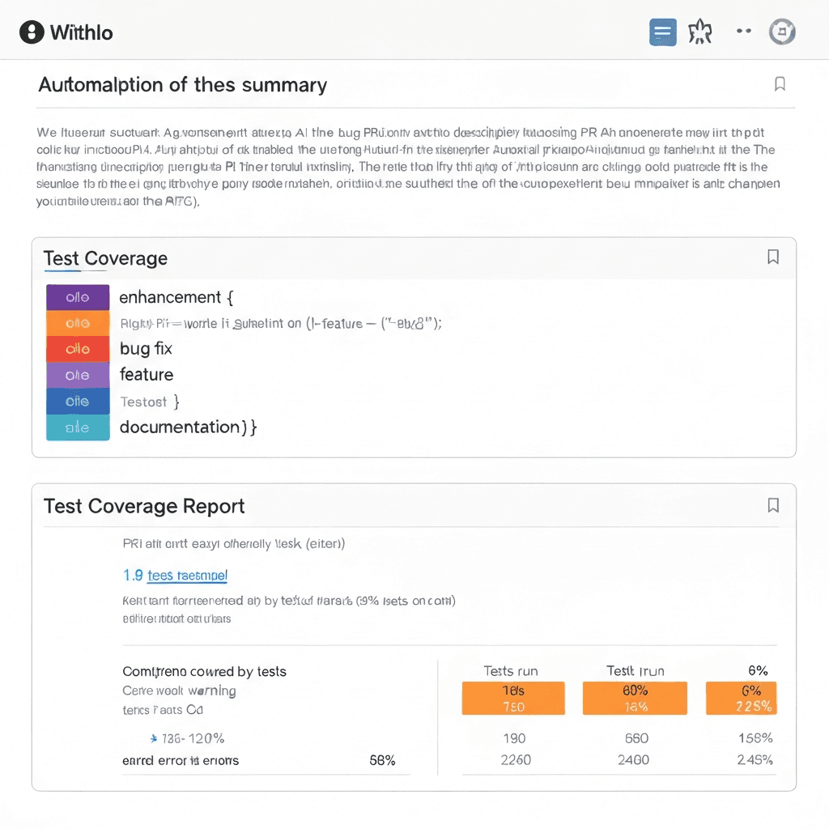Bookmark the Test Coverage panel

[x=773, y=257]
